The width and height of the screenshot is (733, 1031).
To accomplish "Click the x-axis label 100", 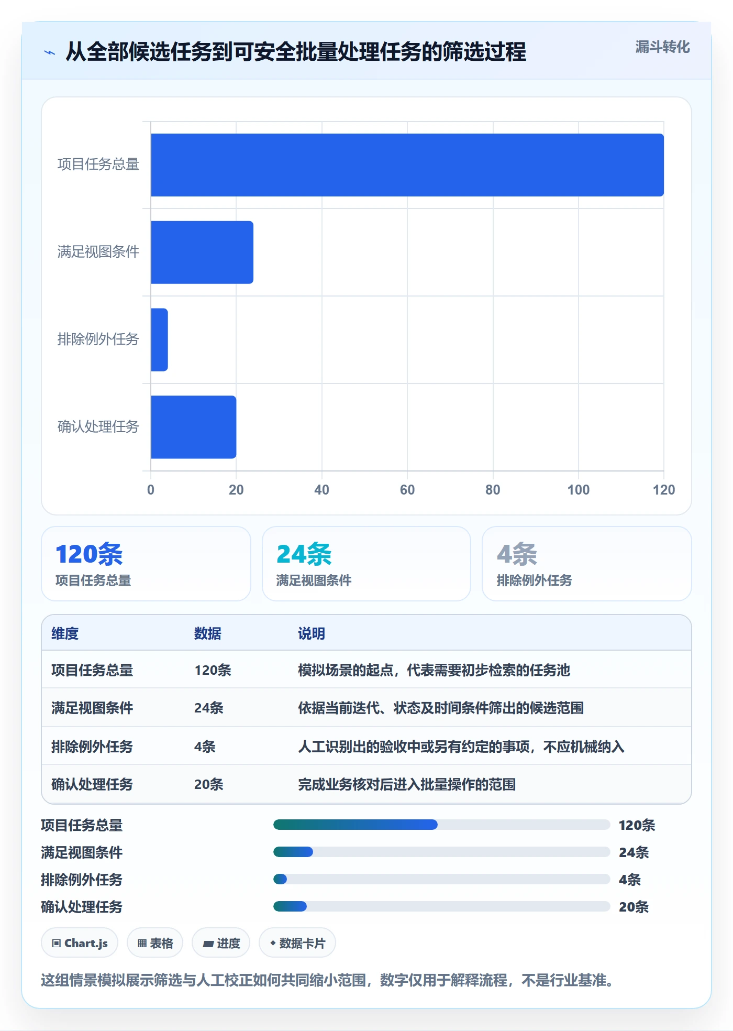I will [x=579, y=490].
